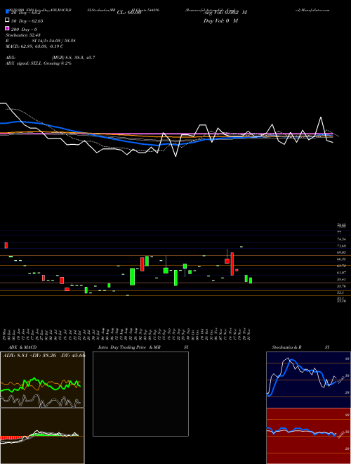The height and width of the screenshot is (464, 351).
Task: Click the 71.69 price axis label
Action: click(x=341, y=246)
